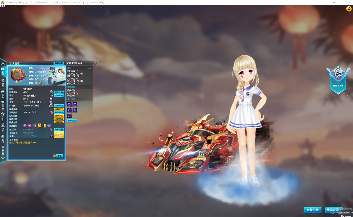Click the fourth yellow button in the button column
The image size is (353, 217).
[x=59, y=122]
